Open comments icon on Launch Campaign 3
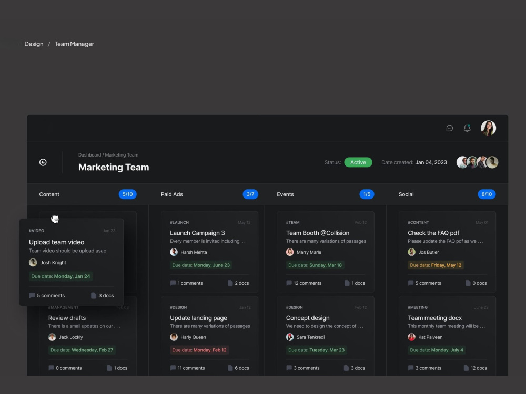 tap(173, 283)
